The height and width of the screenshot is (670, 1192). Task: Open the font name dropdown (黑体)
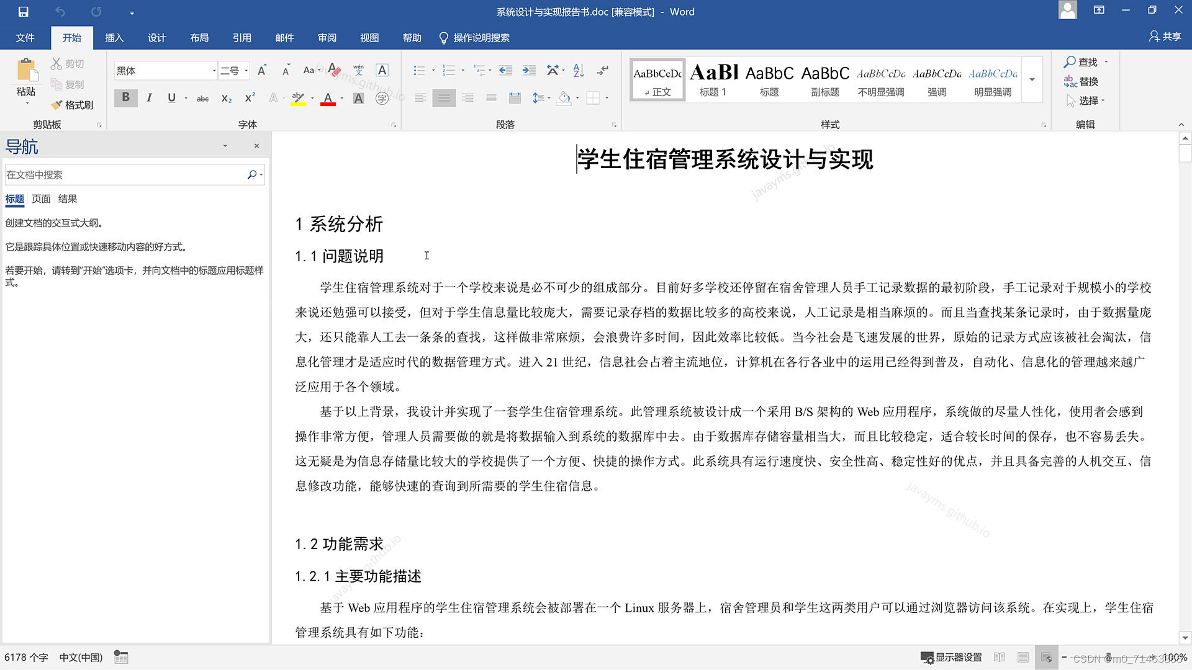(214, 71)
